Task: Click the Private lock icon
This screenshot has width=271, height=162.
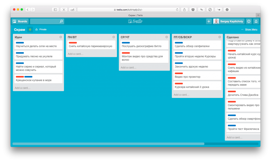Action: 37,29
